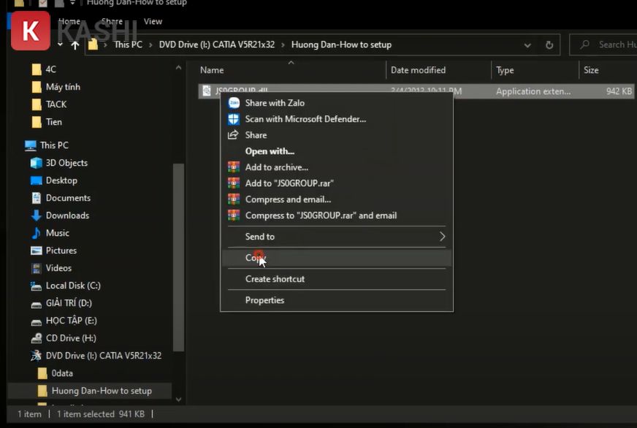Click the 3D Objects icon in sidebar
637x428 pixels.
click(x=37, y=163)
